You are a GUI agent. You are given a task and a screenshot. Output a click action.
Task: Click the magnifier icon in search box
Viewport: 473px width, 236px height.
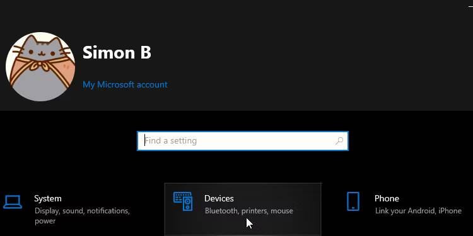coord(339,141)
